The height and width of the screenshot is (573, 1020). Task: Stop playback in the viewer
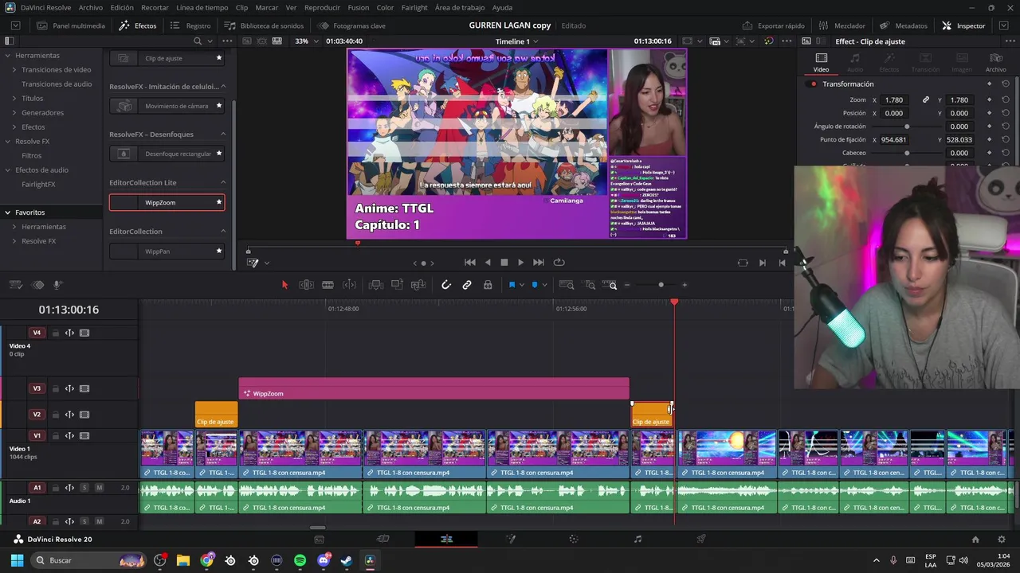tap(504, 262)
